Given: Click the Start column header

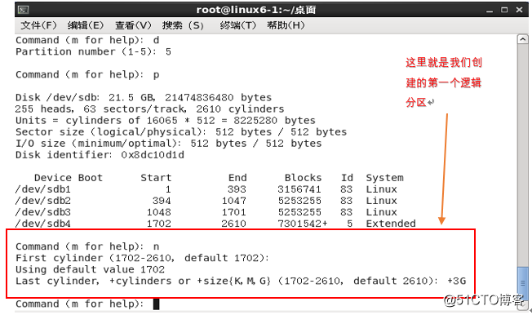Looking at the screenshot, I should [x=156, y=178].
